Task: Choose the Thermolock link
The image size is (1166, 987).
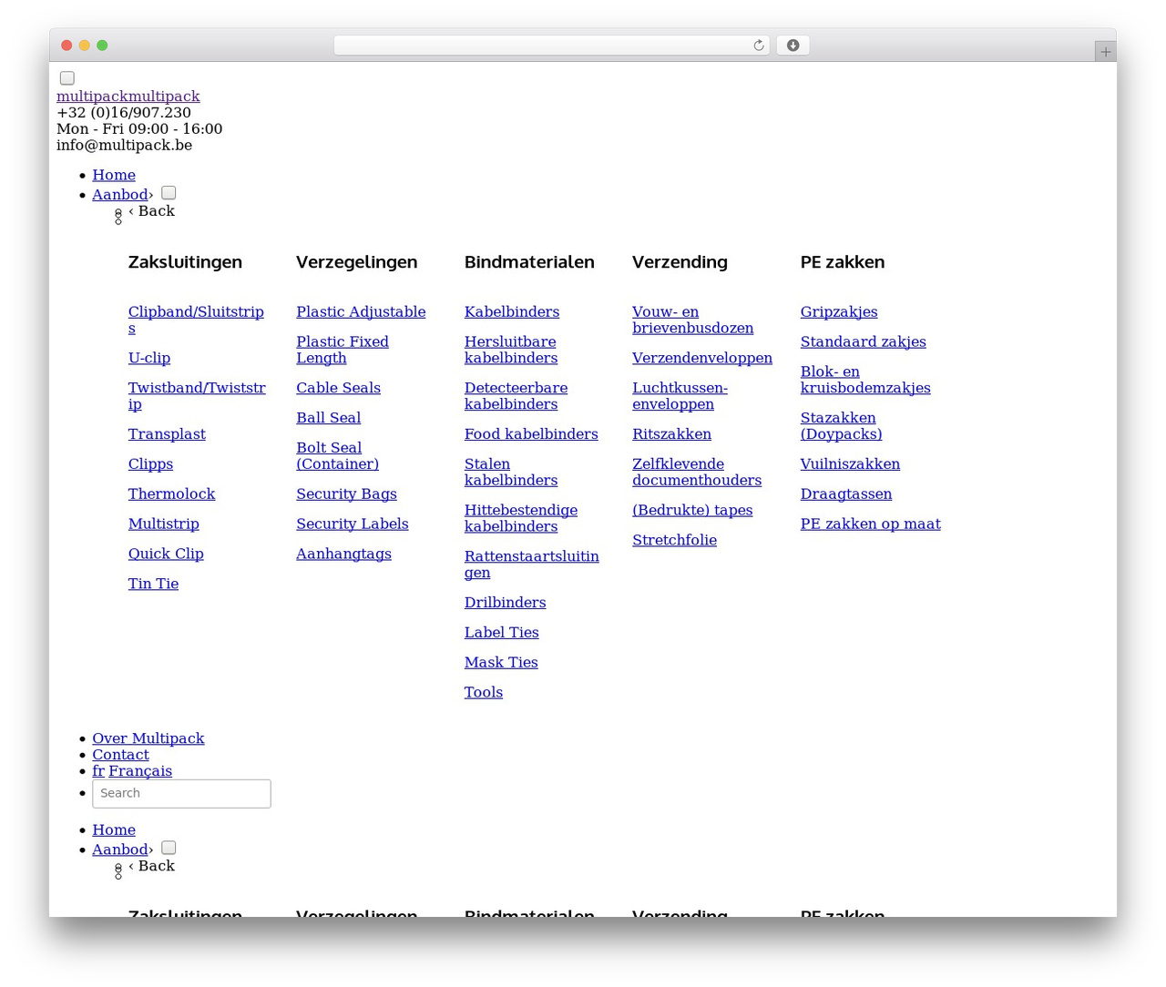Action: coord(171,493)
